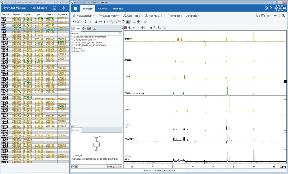Toggle the filled checkbox beside the ZT0292 spectrum
This screenshot has height=174, width=288.
coord(285,82)
